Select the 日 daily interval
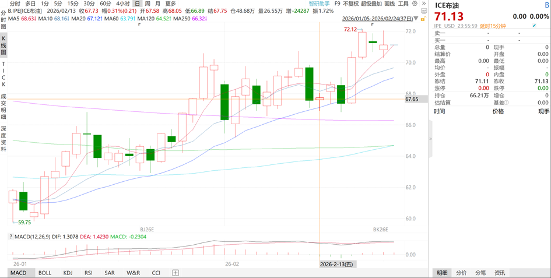The image size is (551, 278). [137, 3]
